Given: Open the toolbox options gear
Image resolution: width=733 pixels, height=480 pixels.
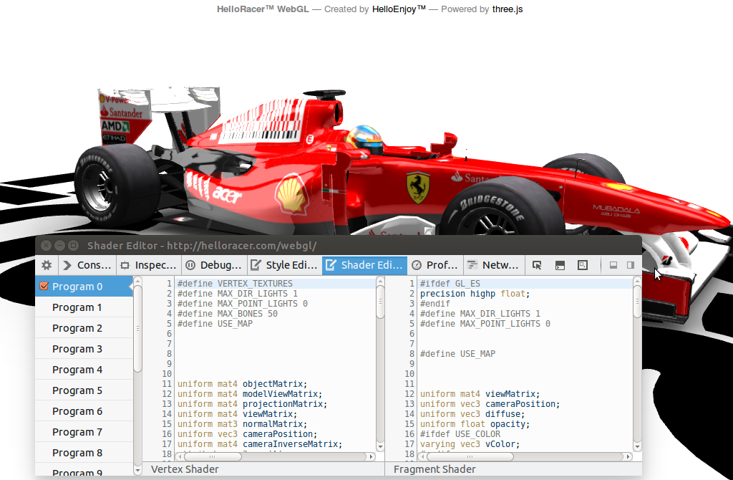Looking at the screenshot, I should coord(46,265).
